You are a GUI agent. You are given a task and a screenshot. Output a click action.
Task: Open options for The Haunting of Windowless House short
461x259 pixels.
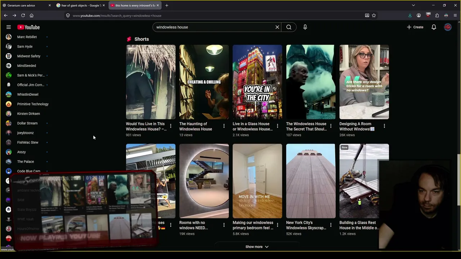point(224,126)
